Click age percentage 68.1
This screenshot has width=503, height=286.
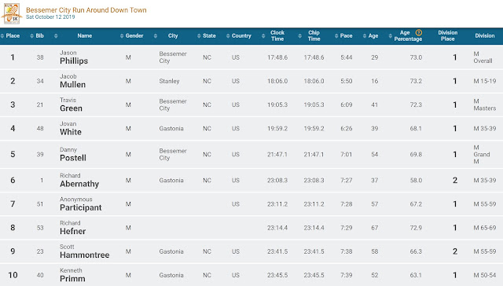416,129
